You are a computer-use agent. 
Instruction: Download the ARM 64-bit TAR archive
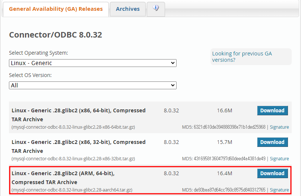[272, 173]
